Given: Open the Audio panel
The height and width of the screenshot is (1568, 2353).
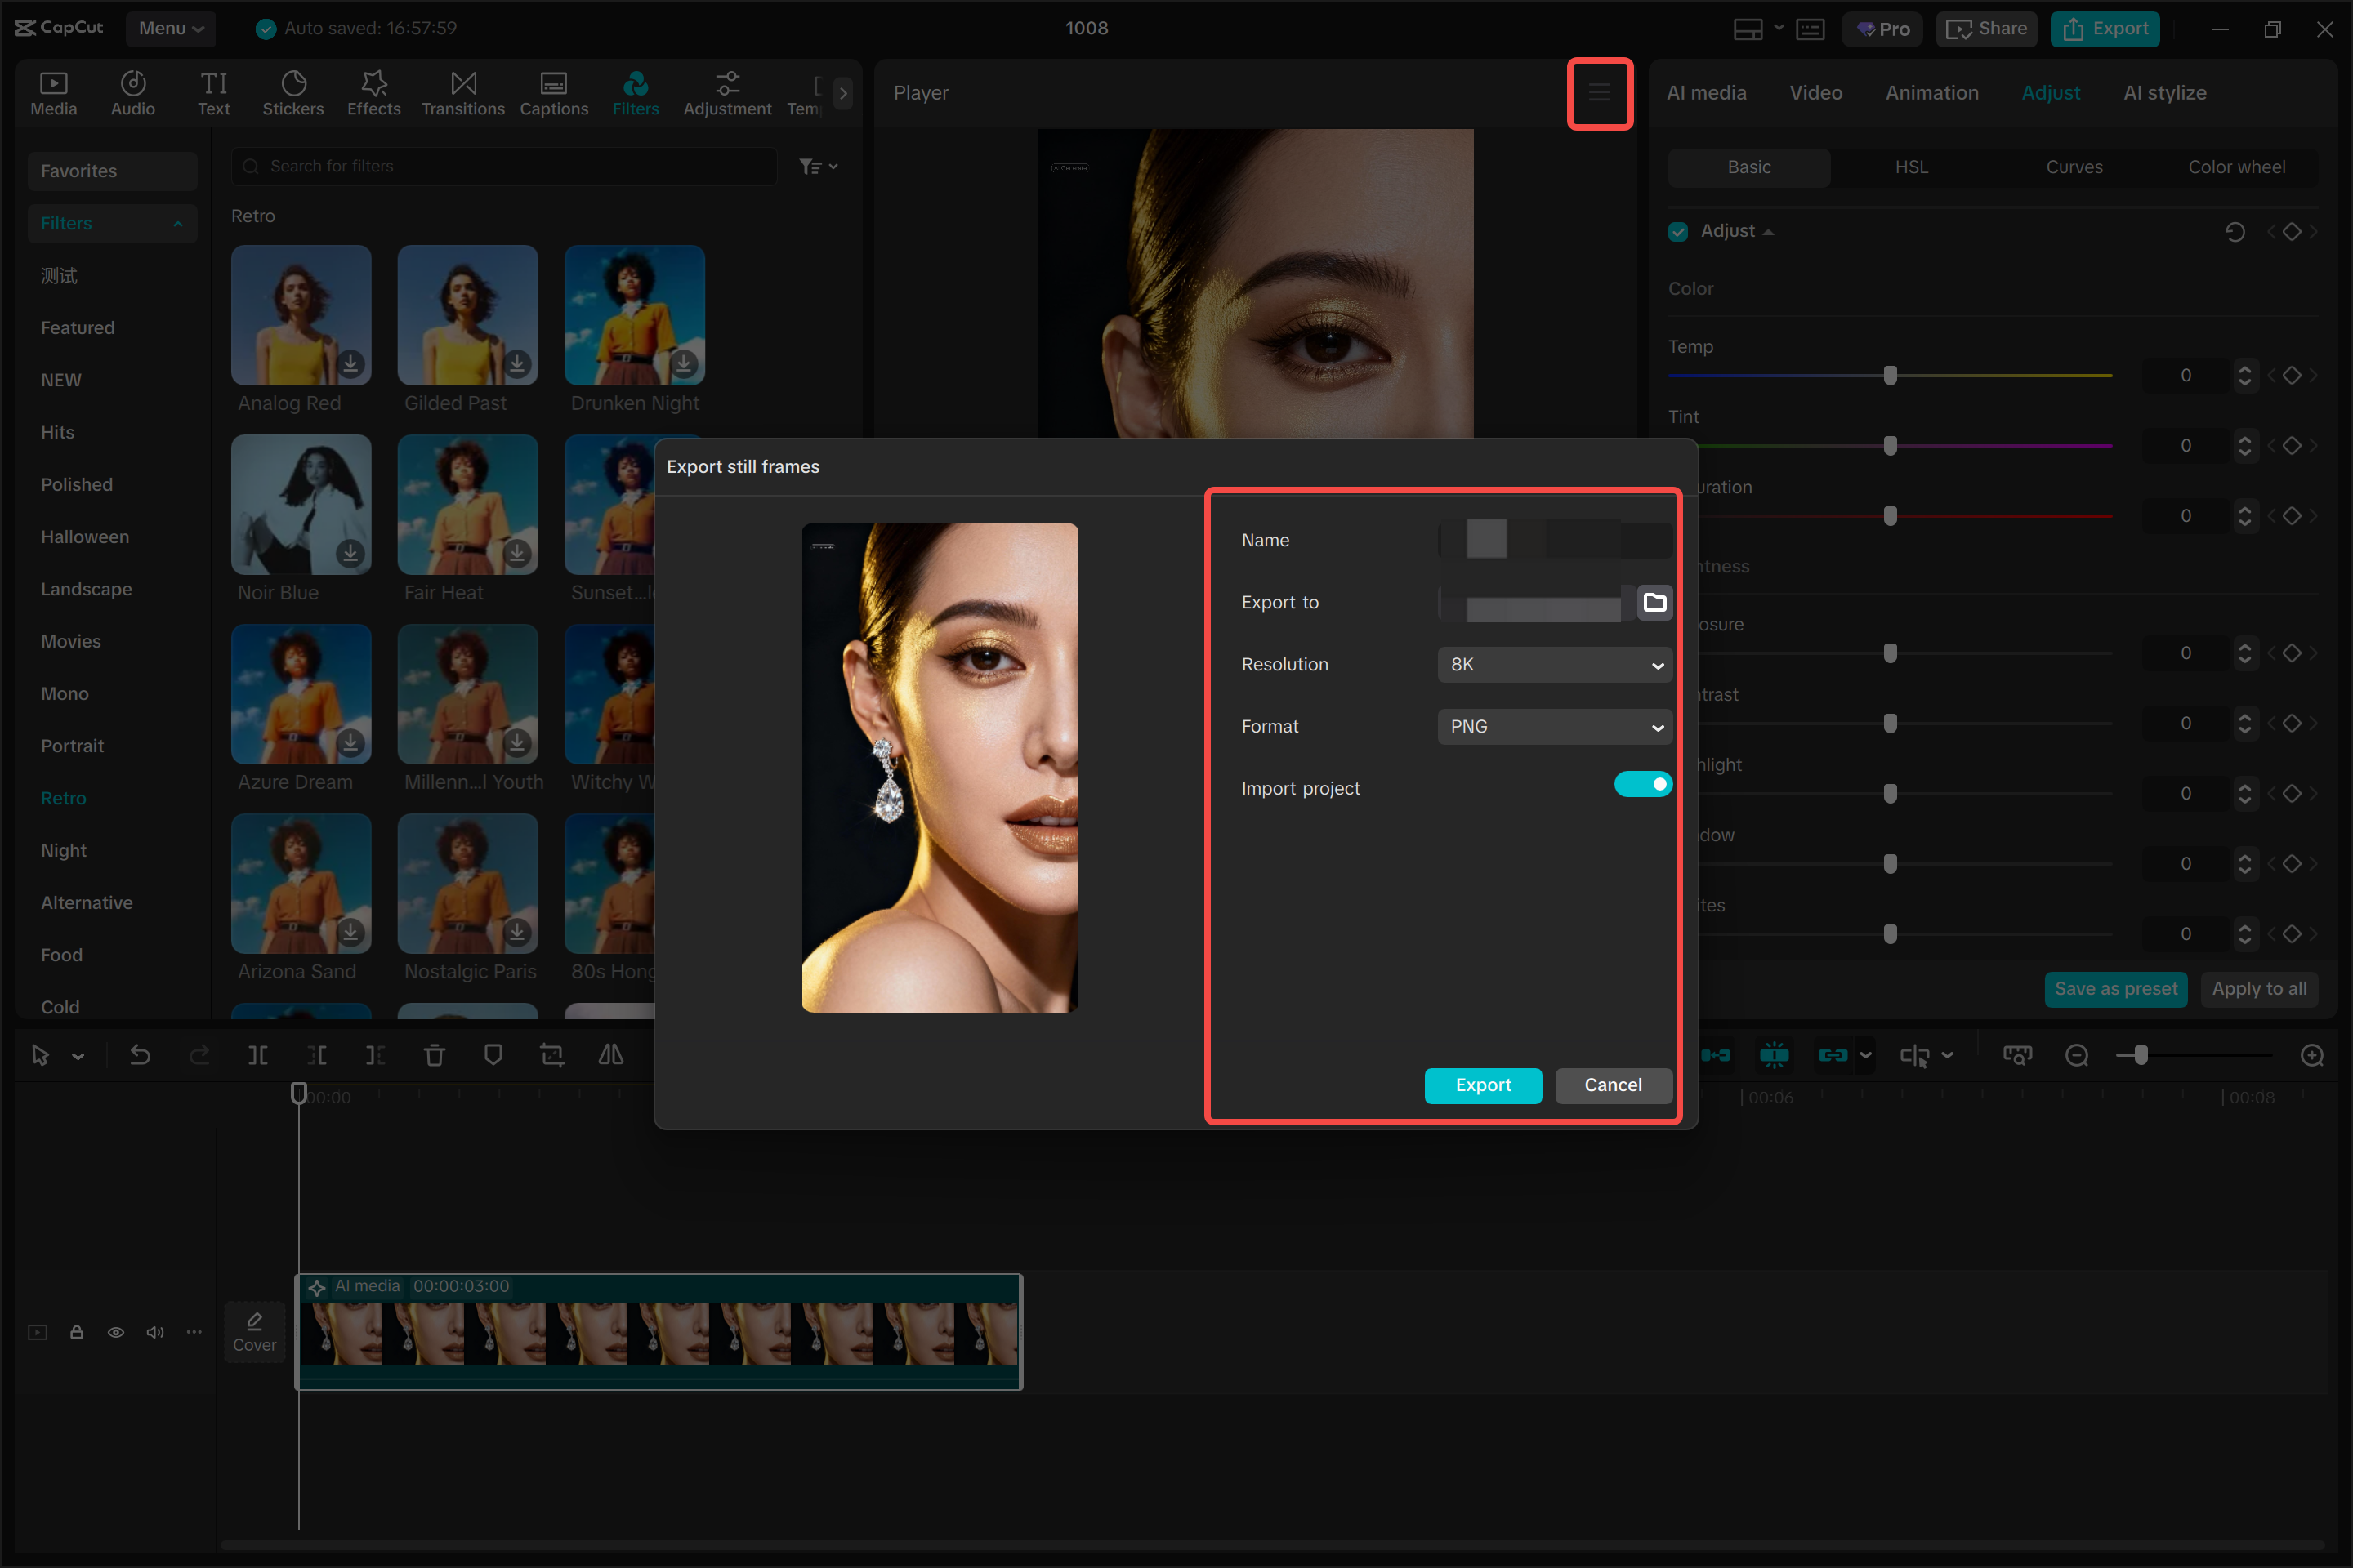Looking at the screenshot, I should coord(132,92).
